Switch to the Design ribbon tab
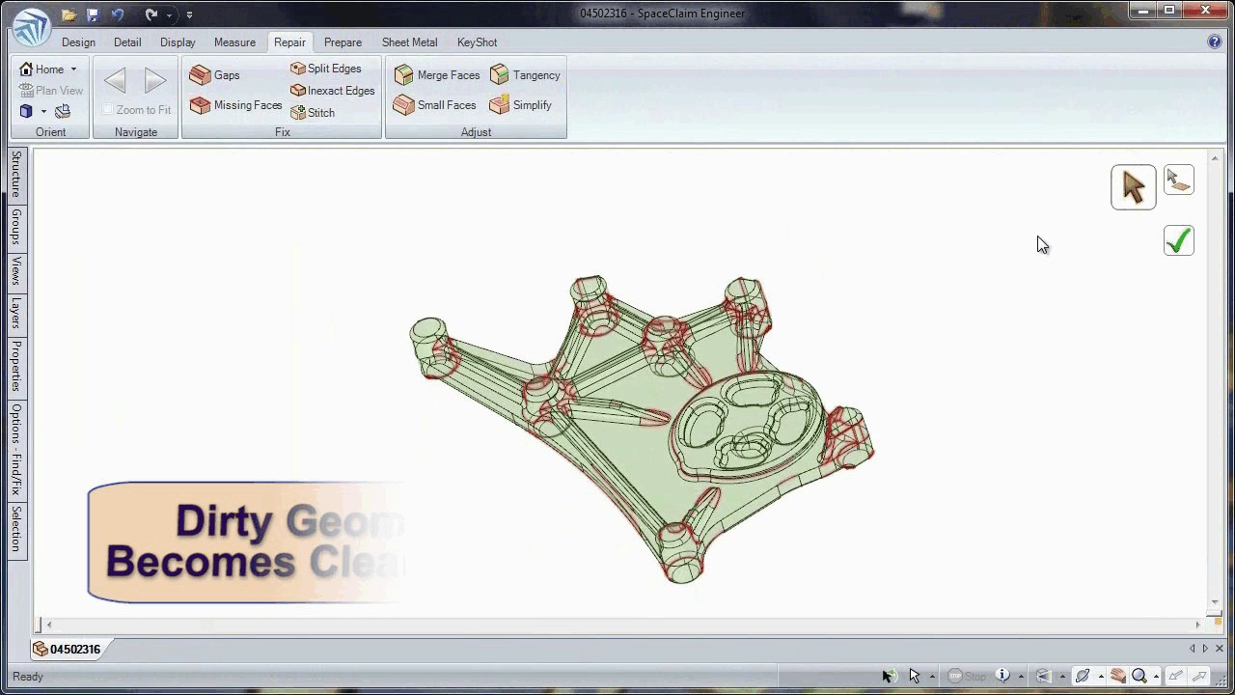The height and width of the screenshot is (695, 1235). [x=78, y=42]
